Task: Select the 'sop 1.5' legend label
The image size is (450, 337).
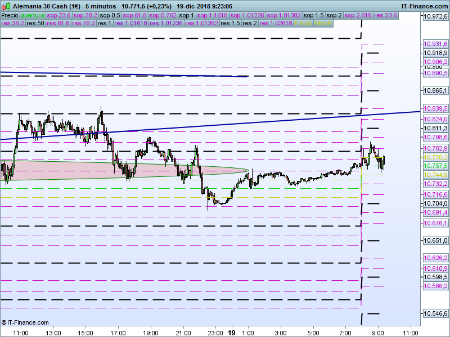Action: point(313,16)
